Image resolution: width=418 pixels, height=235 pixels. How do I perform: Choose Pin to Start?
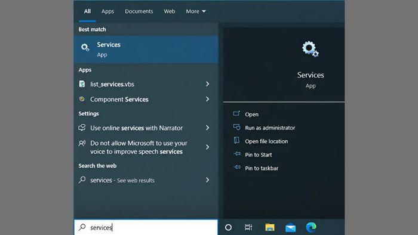[x=259, y=154]
